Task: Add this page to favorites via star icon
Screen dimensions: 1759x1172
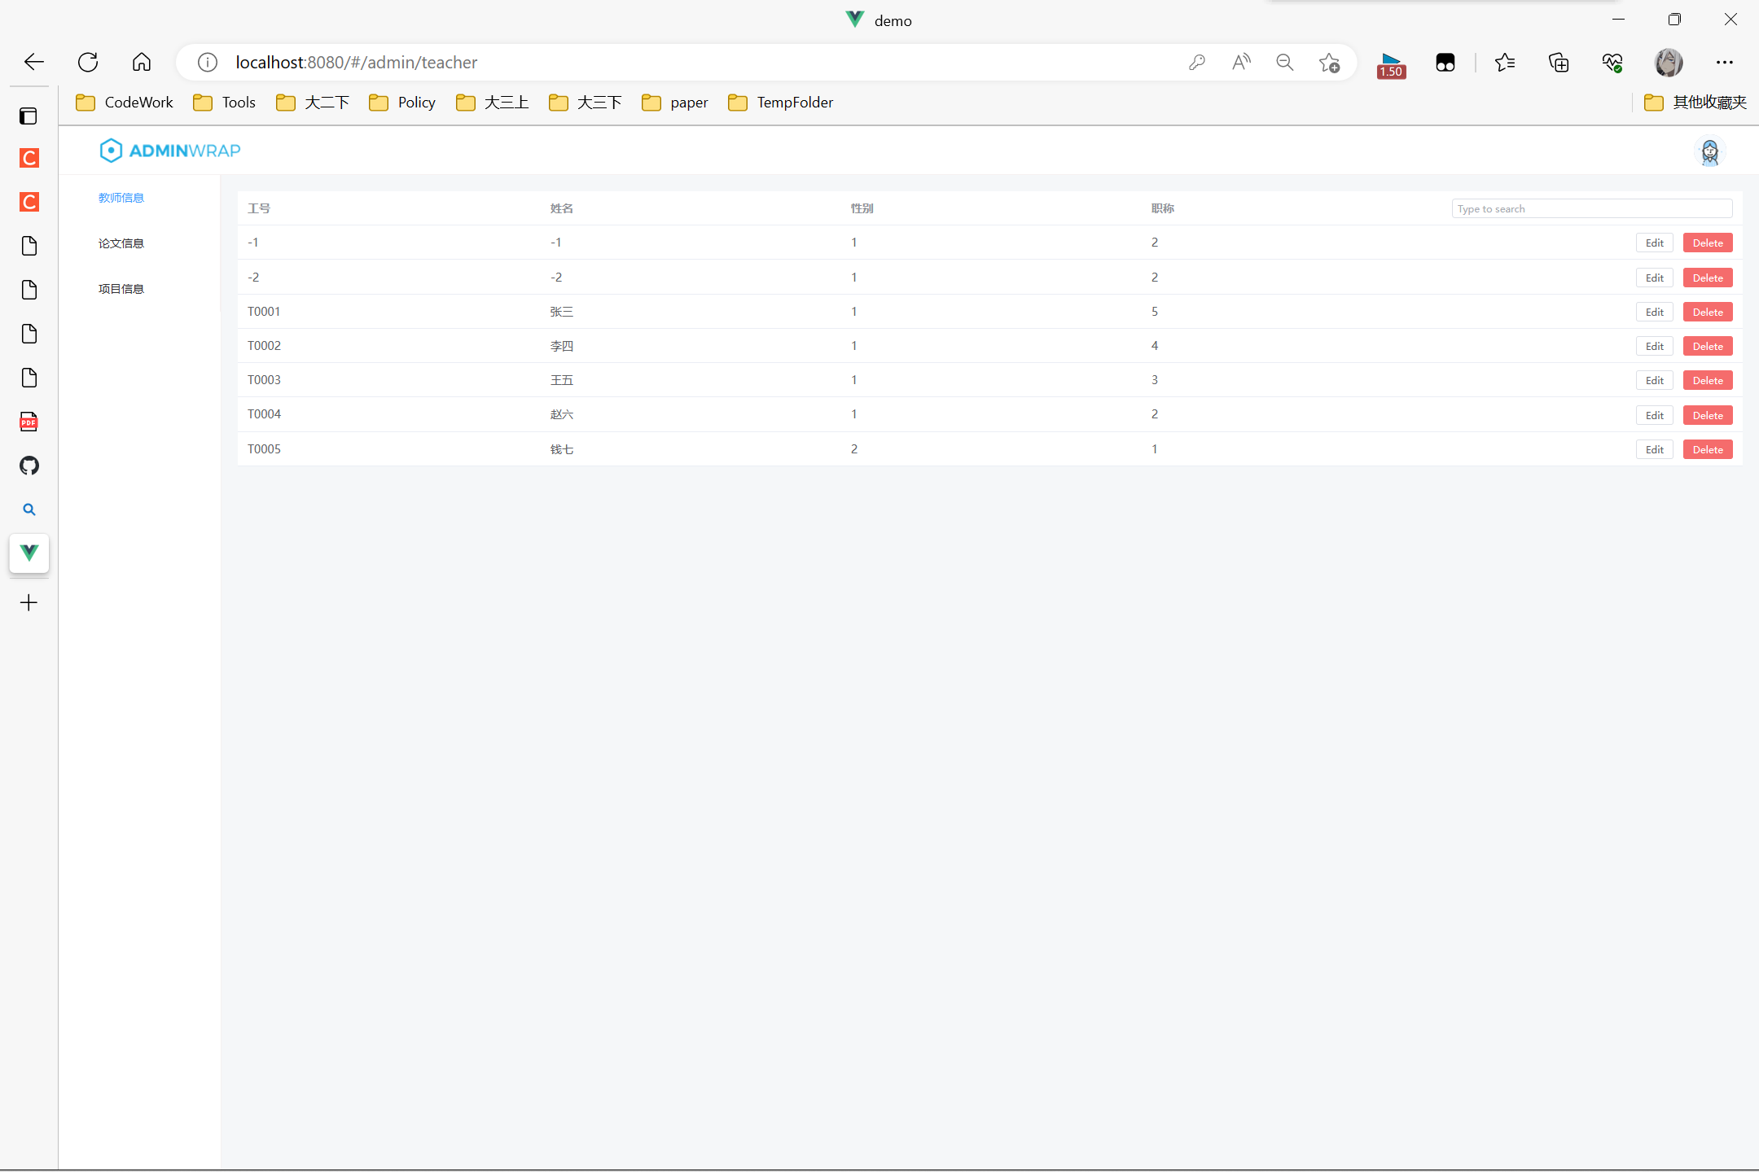Action: click(1329, 62)
